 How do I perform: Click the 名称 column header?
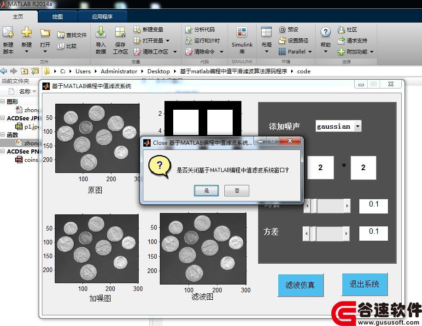point(25,92)
